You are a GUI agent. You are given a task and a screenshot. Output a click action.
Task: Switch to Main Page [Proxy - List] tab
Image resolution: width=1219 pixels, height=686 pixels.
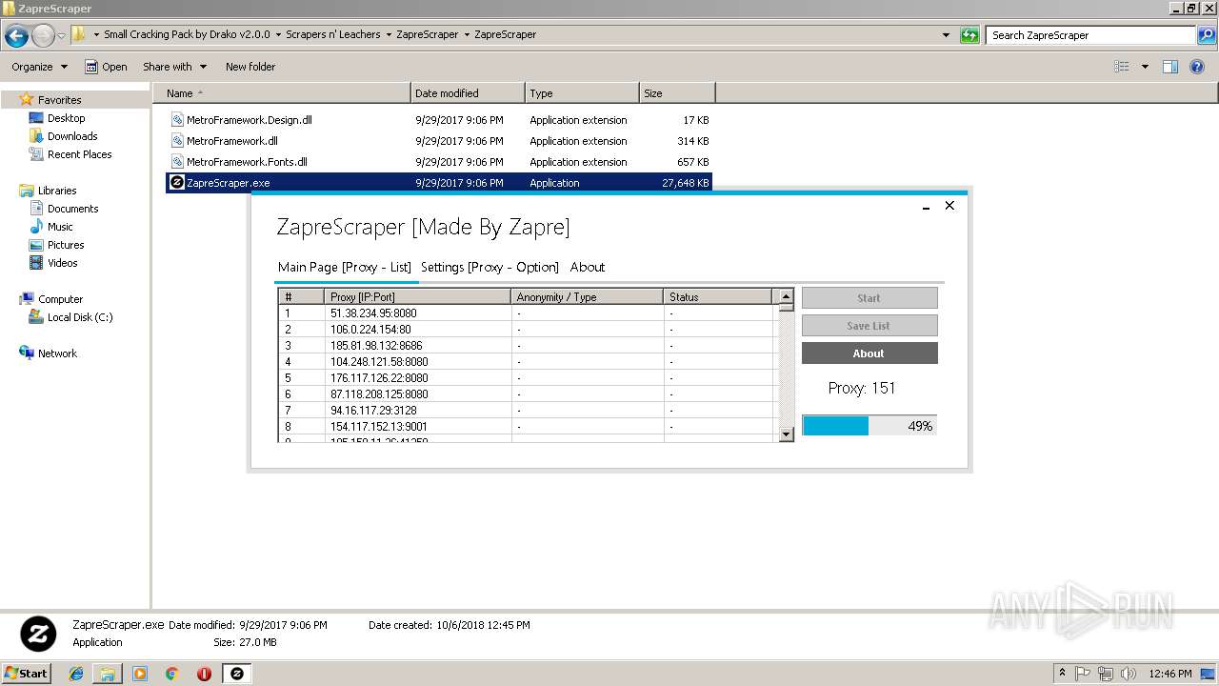pos(345,268)
